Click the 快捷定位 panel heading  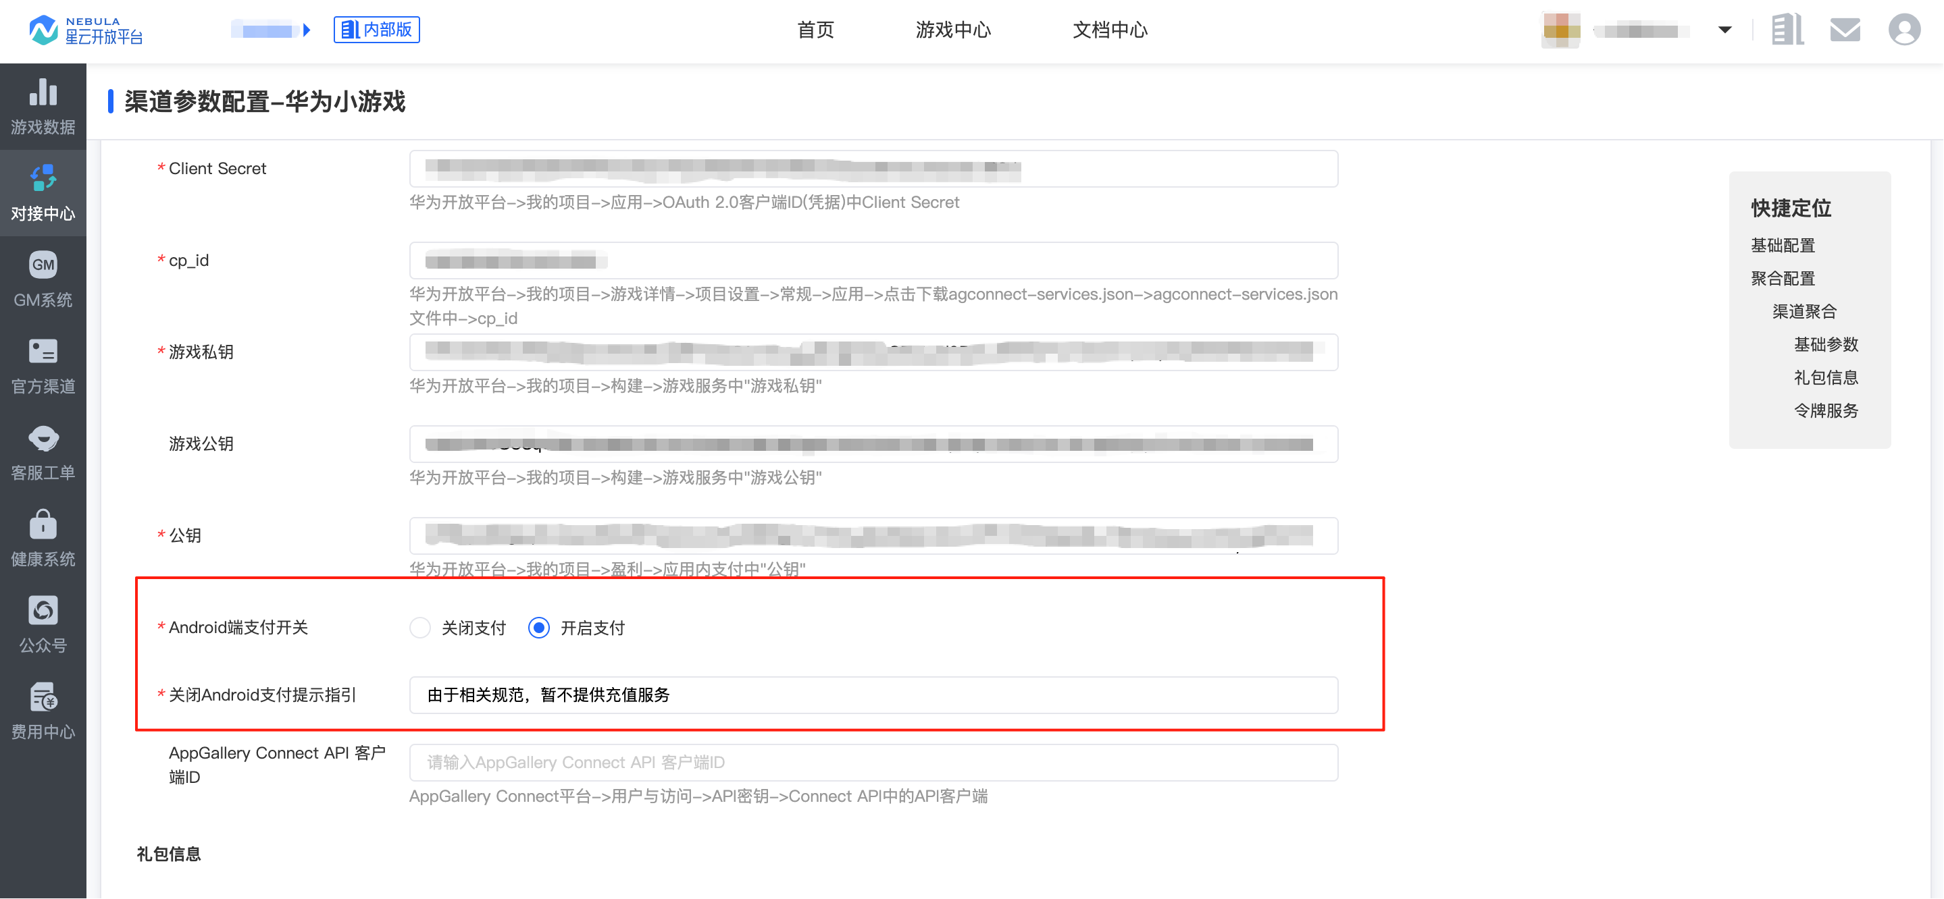(x=1791, y=208)
